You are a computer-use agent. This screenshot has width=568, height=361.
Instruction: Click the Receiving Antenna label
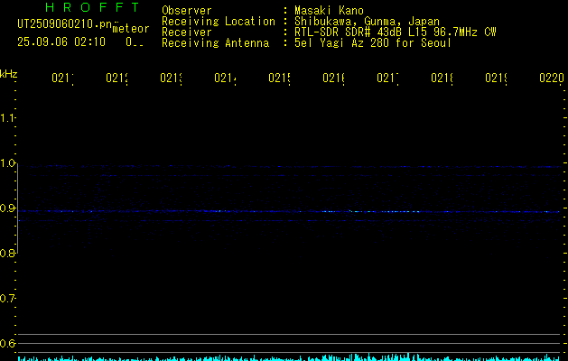coord(215,43)
